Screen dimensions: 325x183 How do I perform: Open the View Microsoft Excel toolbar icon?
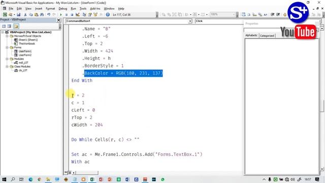point(5,15)
